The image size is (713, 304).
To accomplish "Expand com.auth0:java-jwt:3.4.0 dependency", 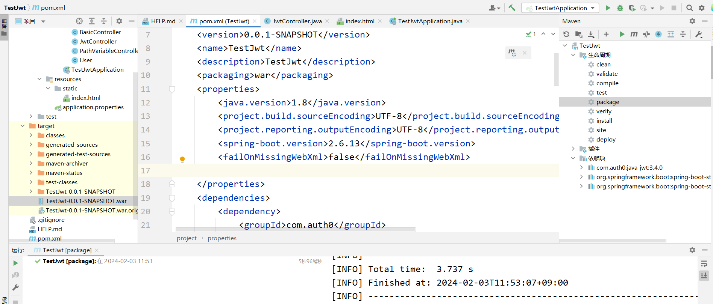I will coord(581,167).
